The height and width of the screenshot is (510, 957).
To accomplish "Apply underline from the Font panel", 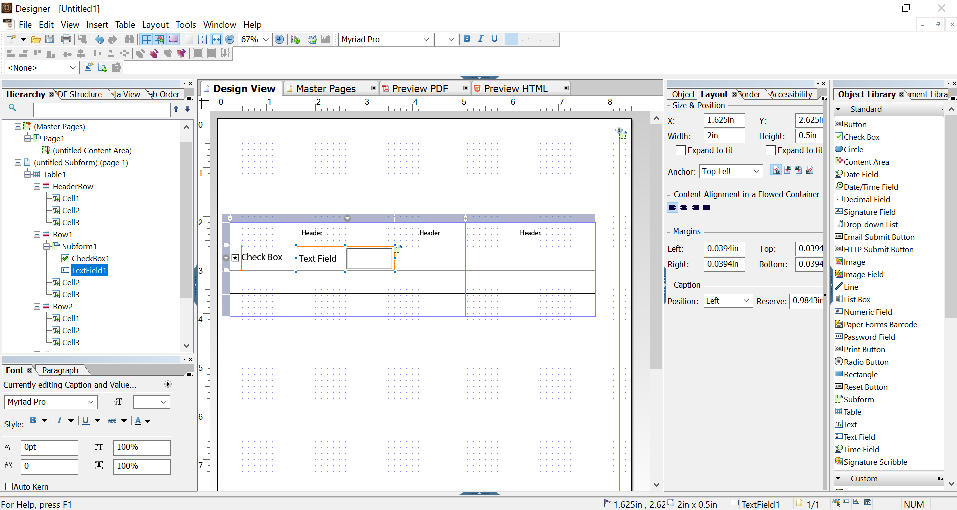I will (85, 420).
